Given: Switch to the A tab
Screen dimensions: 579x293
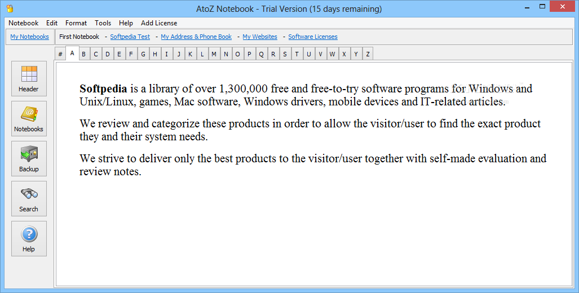Looking at the screenshot, I should 72,53.
